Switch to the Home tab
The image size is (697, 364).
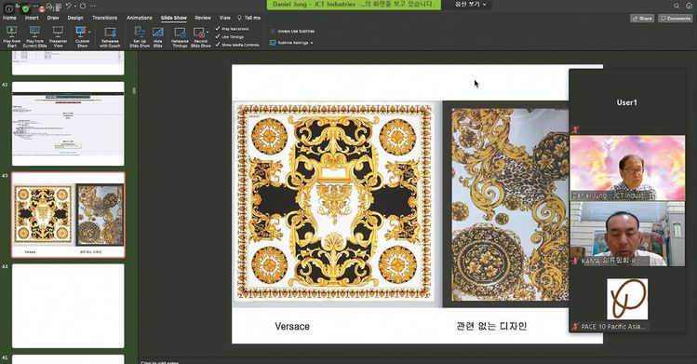(9, 18)
